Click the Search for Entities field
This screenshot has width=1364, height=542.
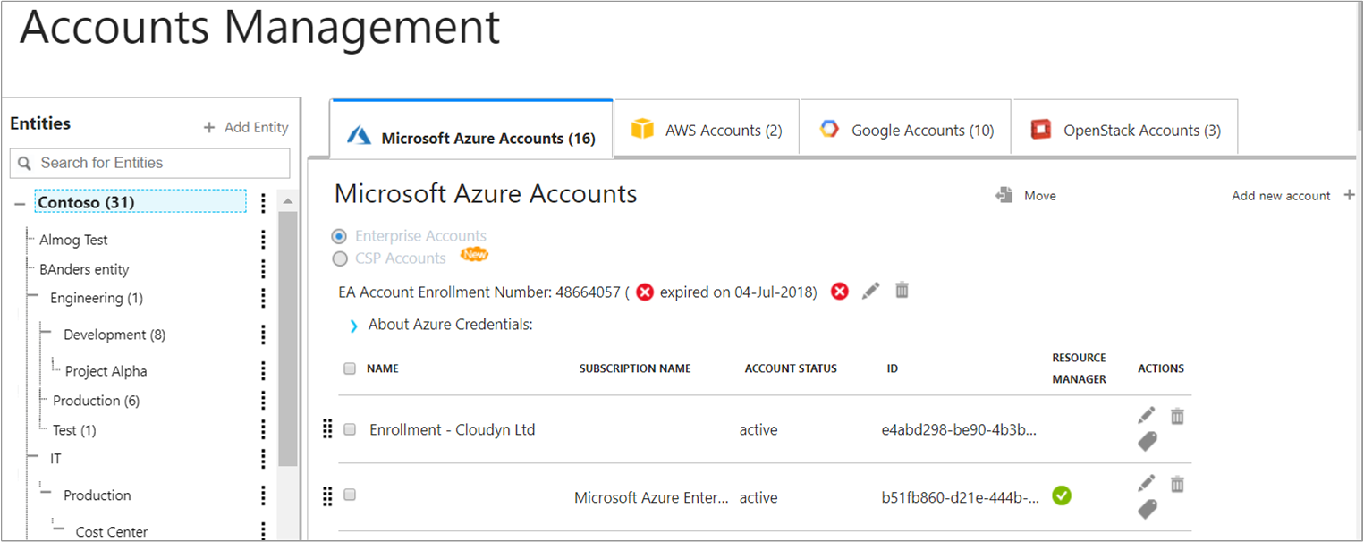tap(150, 163)
